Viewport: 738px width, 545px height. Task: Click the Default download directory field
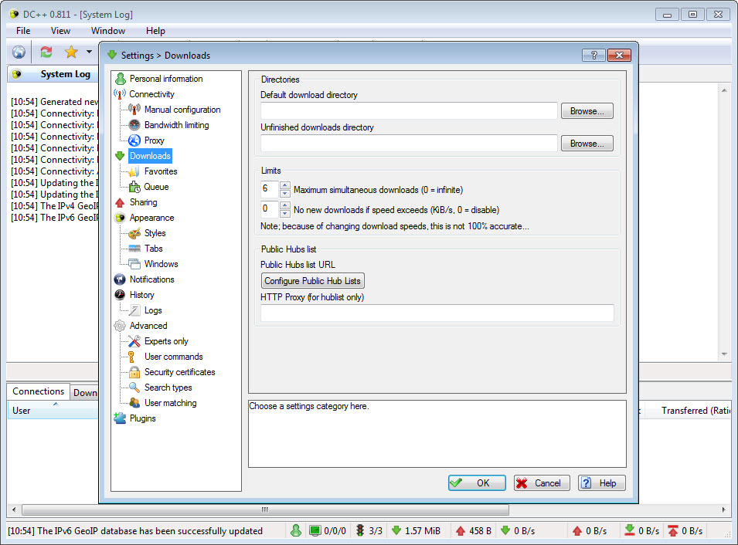pyautogui.click(x=409, y=111)
